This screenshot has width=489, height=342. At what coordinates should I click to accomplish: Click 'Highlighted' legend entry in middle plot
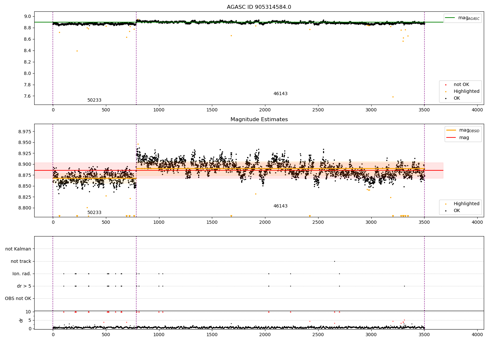(x=467, y=204)
